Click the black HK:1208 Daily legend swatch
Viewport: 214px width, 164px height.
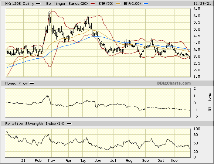(38, 4)
